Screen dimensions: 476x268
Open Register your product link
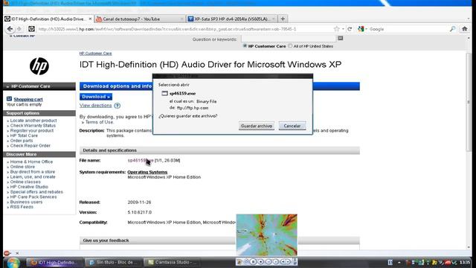click(x=32, y=131)
